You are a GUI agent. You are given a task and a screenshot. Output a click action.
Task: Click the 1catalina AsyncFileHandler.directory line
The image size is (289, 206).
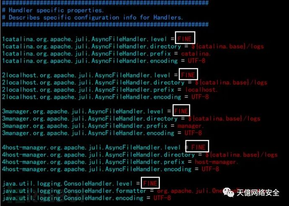coord(133,46)
